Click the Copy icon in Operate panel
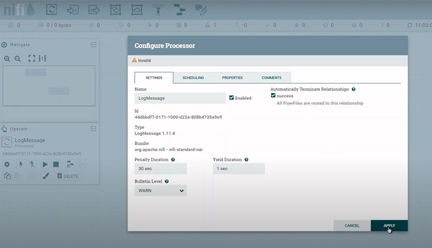 click(x=7, y=176)
